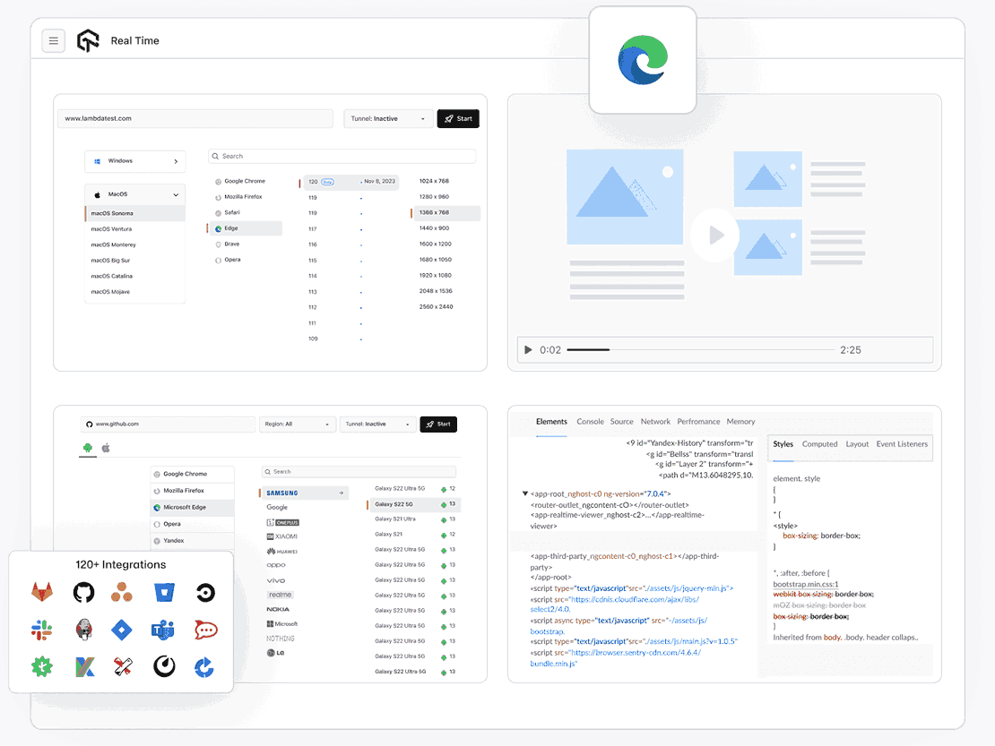Expand the Windows OS list
The width and height of the screenshot is (995, 746).
[134, 161]
